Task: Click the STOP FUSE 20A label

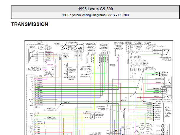Action: (x=149, y=47)
